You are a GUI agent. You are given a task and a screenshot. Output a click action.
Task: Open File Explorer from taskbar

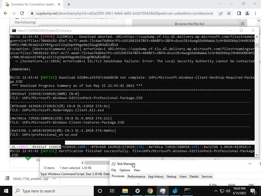click(x=125, y=191)
